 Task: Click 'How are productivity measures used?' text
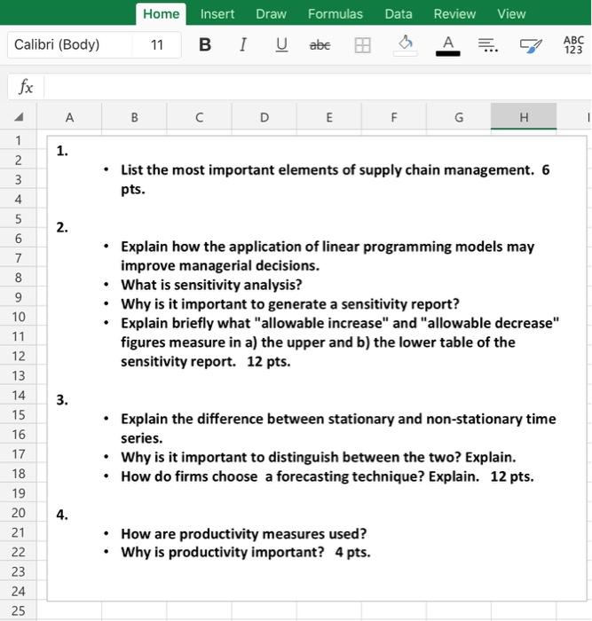(244, 533)
